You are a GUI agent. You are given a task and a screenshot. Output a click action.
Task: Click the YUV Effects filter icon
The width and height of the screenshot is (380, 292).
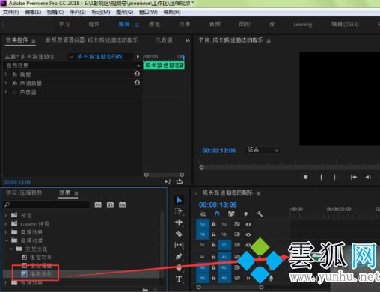click(122, 205)
